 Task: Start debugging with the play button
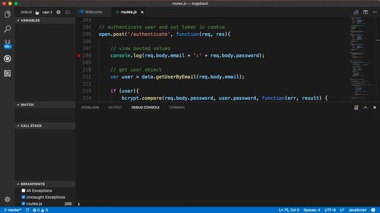click(x=37, y=12)
